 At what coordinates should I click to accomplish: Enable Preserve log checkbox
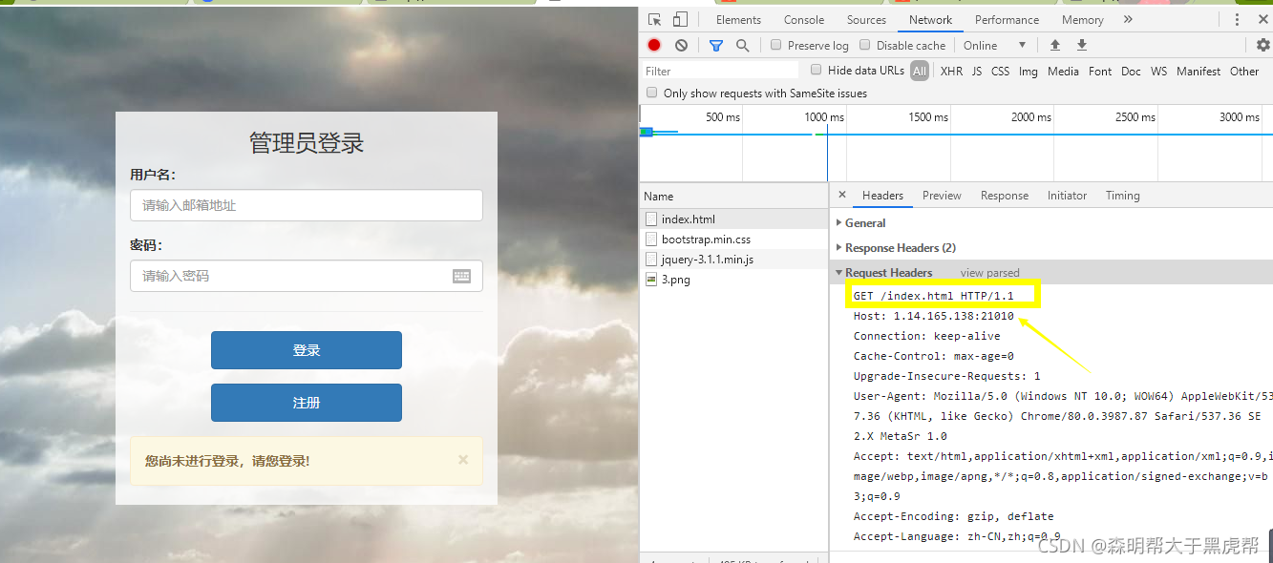(x=776, y=45)
